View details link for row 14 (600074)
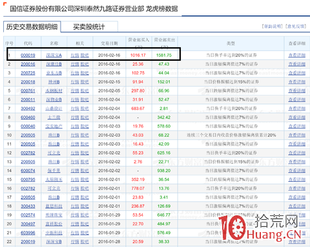 click(x=297, y=171)
